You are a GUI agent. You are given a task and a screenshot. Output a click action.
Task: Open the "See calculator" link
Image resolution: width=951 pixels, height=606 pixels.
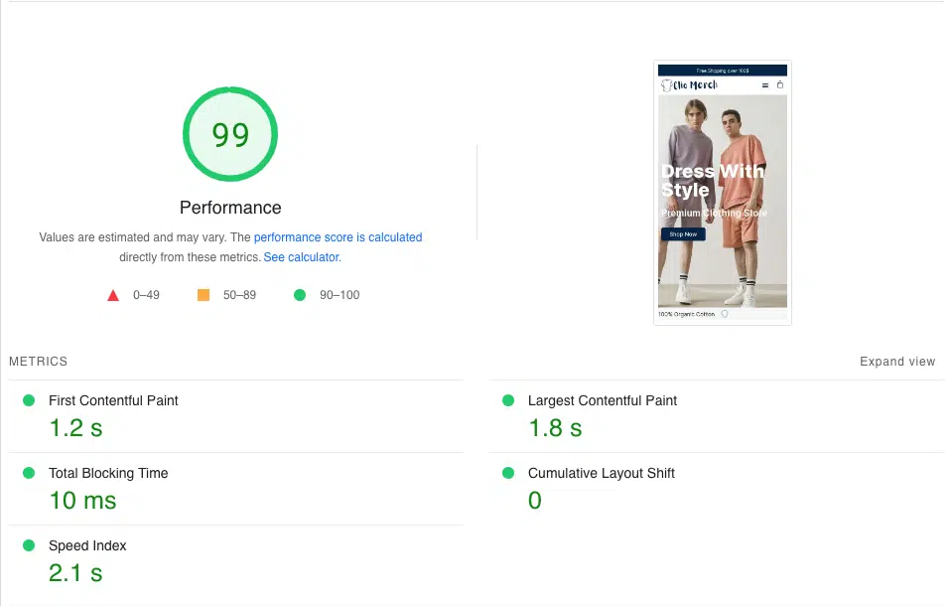click(301, 257)
